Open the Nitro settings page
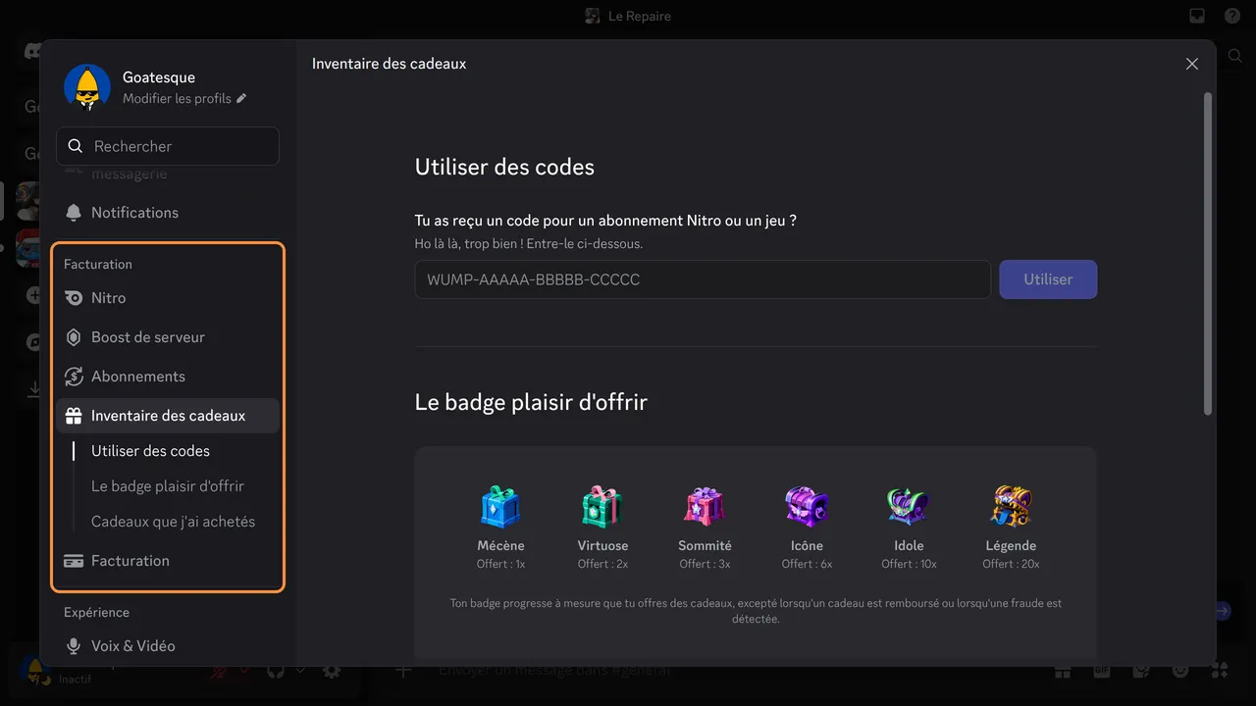The width and height of the screenshot is (1256, 706). pos(168,298)
